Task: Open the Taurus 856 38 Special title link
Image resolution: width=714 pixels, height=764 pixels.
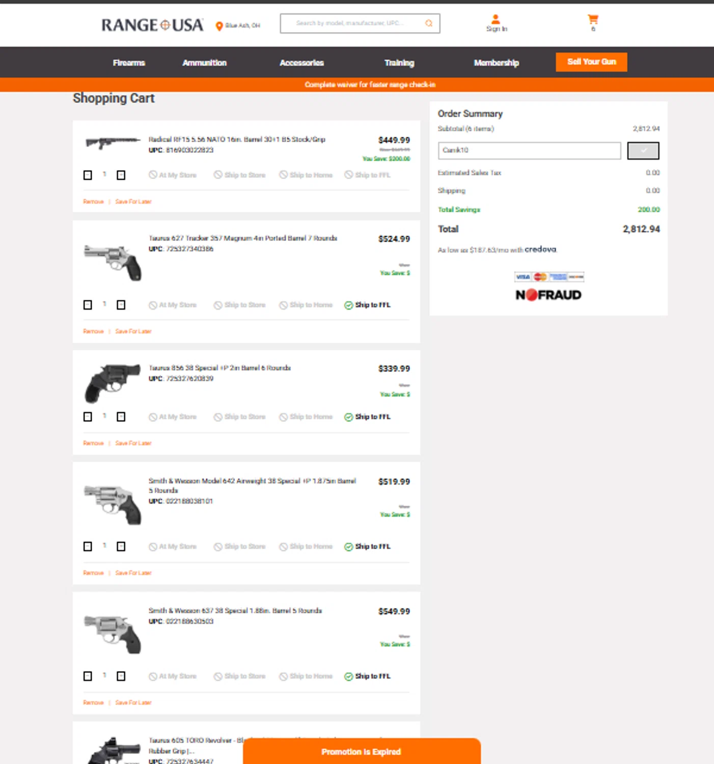Action: tap(219, 368)
